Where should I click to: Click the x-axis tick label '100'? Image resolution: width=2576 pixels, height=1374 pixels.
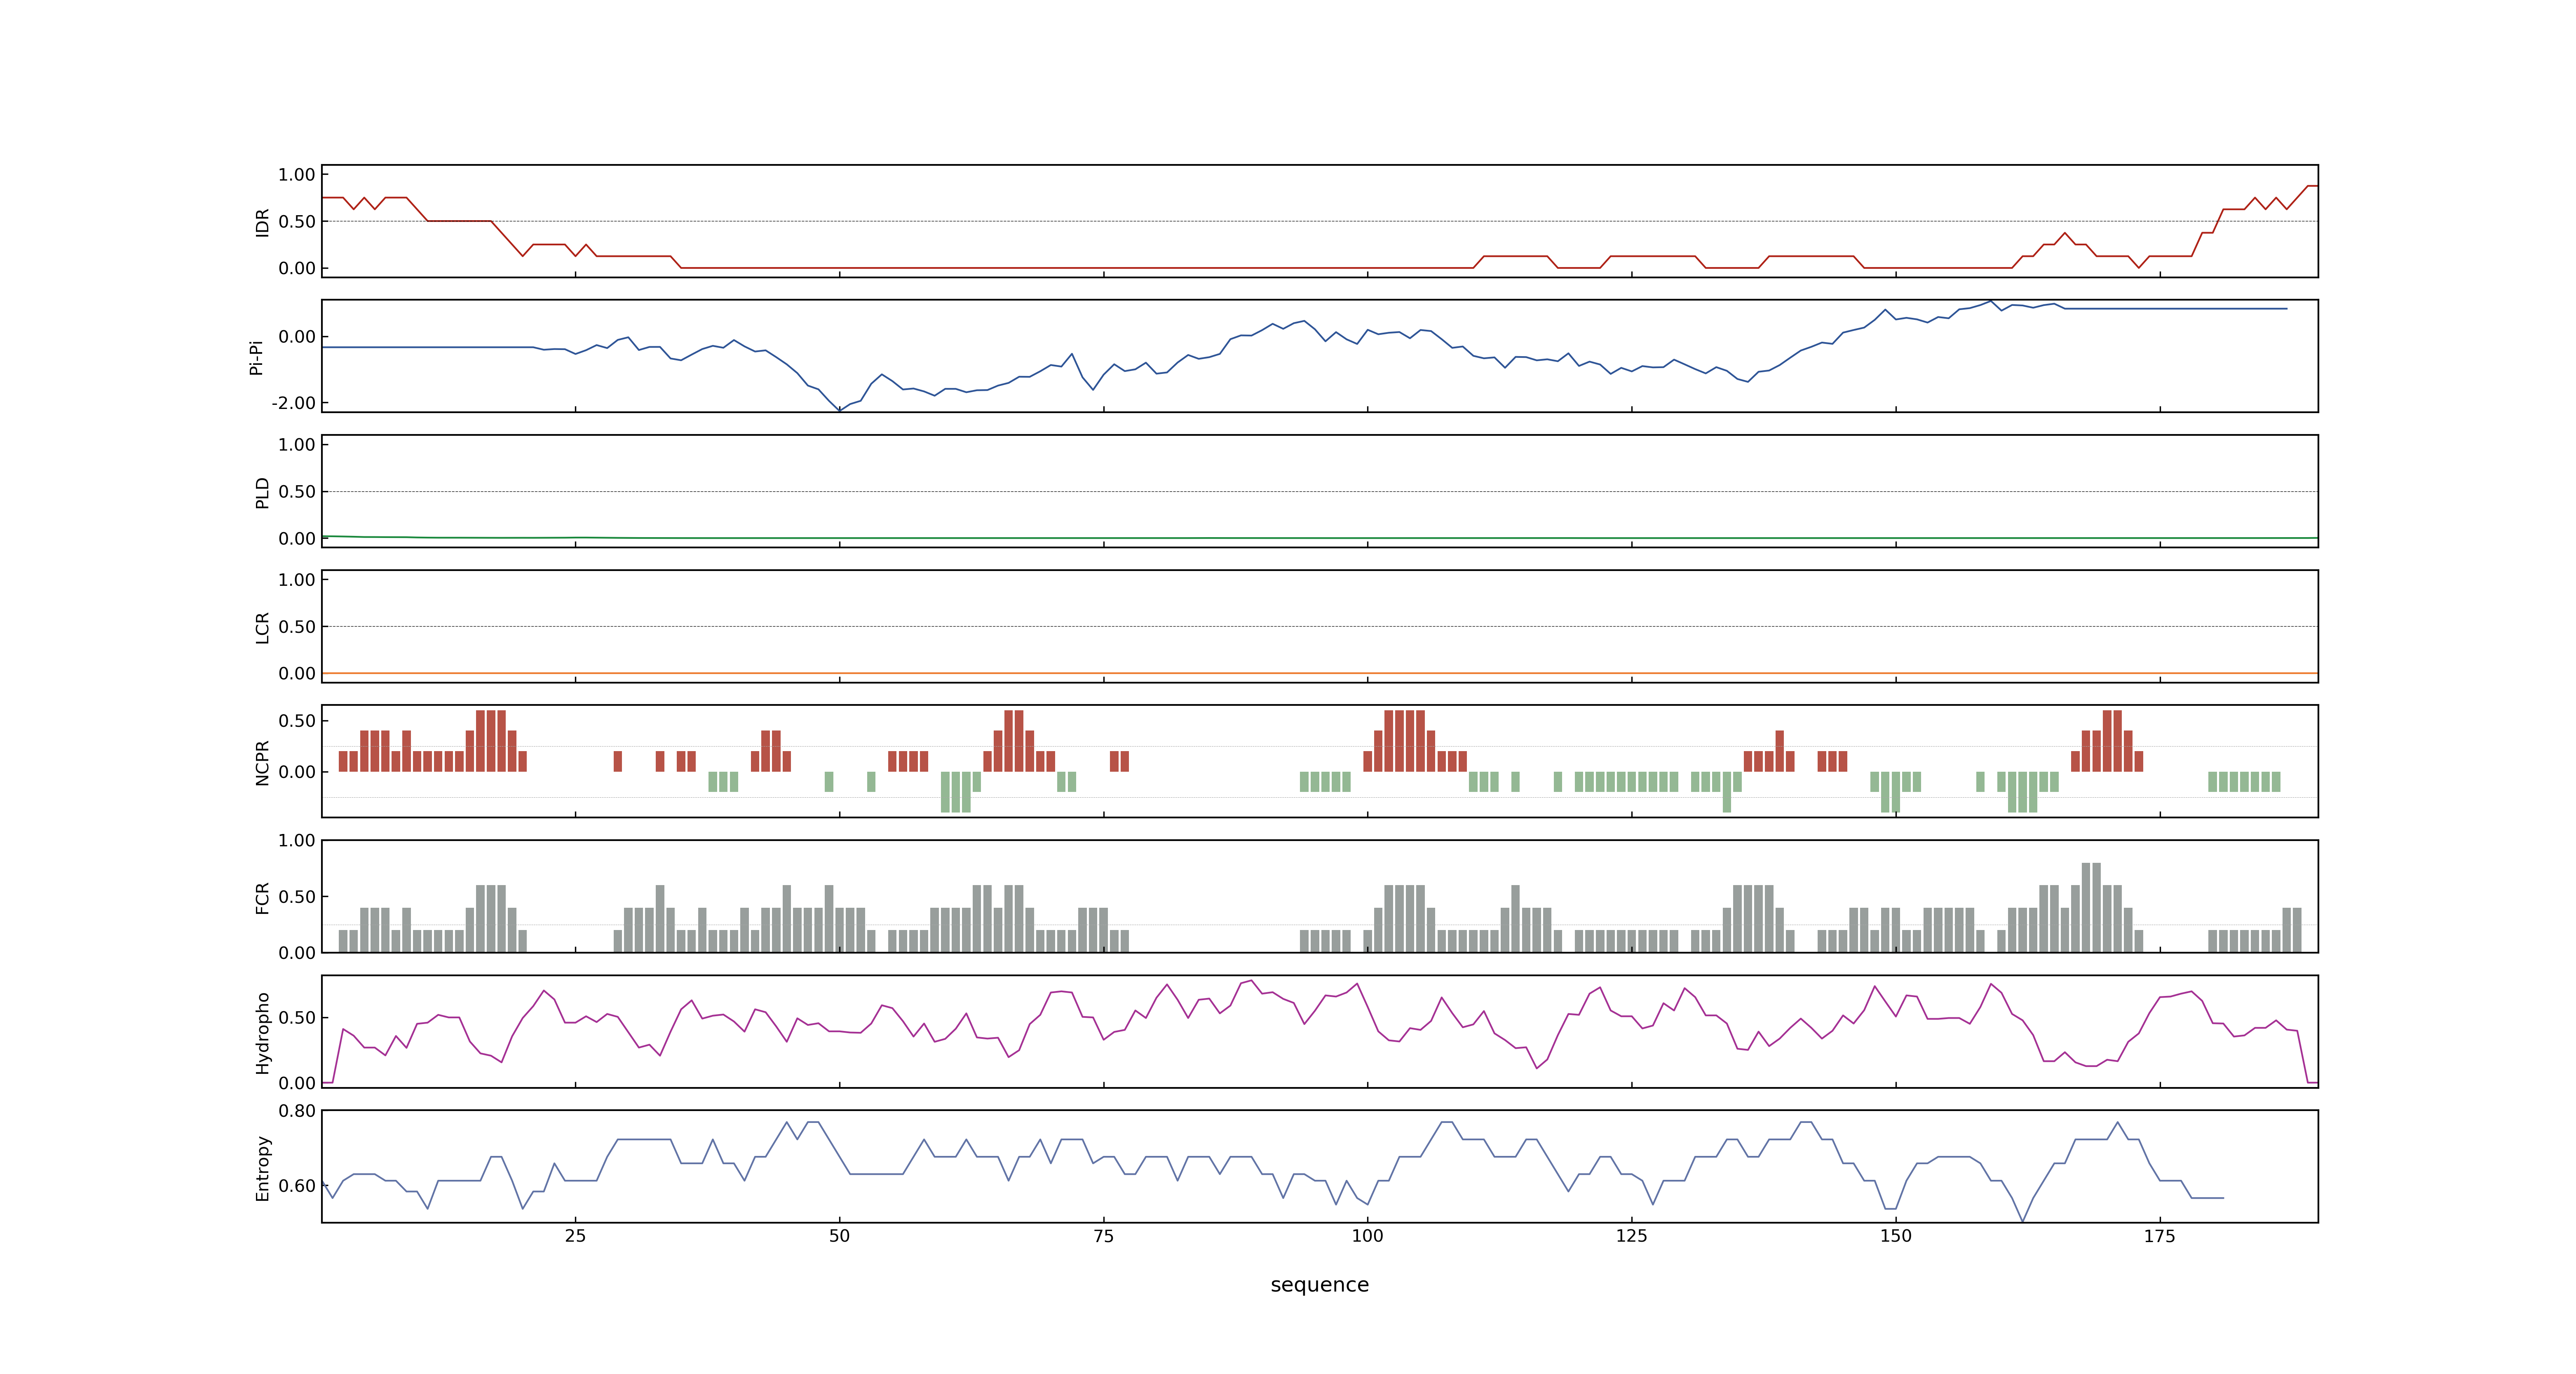(1367, 1236)
